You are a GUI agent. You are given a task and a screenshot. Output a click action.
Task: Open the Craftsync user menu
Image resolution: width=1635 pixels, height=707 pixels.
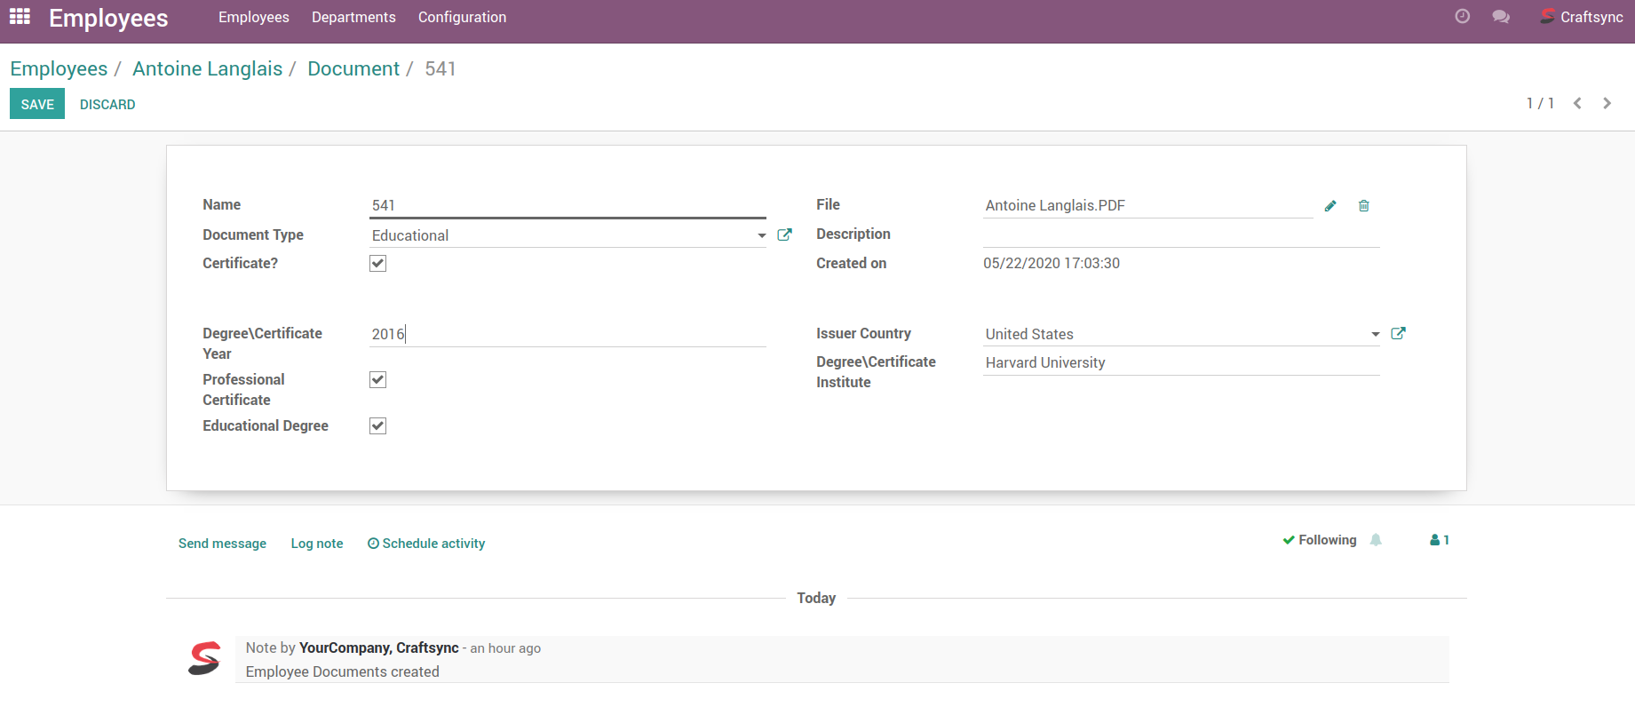(1582, 17)
